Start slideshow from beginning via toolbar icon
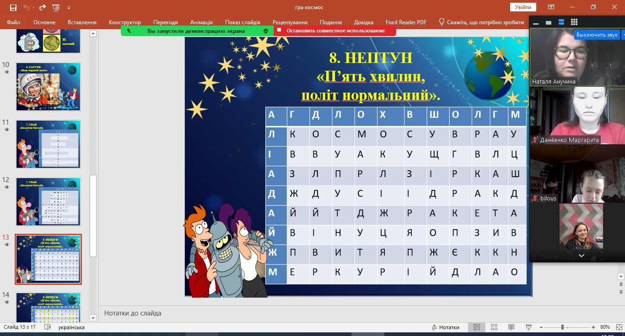This screenshot has width=625, height=336. [56, 7]
